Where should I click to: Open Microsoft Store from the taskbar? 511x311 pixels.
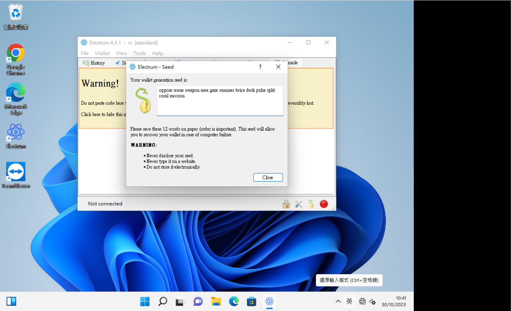tap(251, 301)
